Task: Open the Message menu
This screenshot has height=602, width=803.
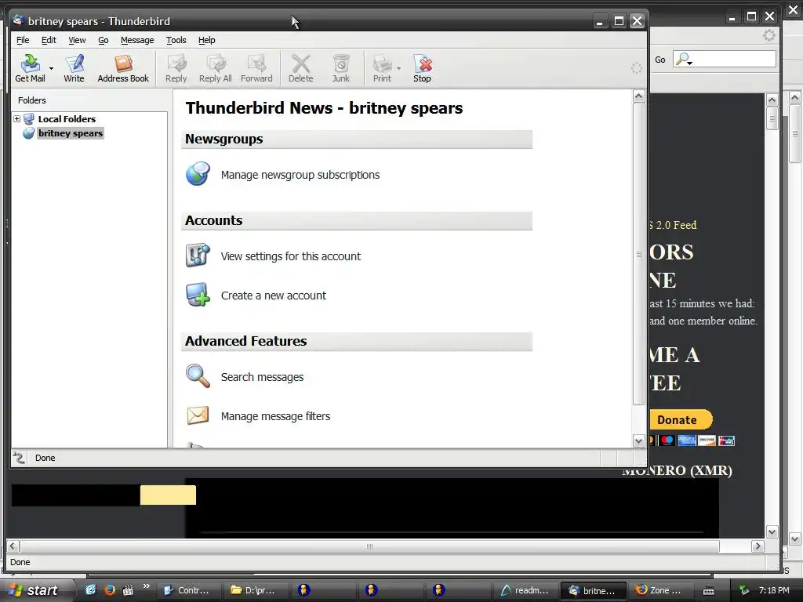Action: pyautogui.click(x=137, y=40)
